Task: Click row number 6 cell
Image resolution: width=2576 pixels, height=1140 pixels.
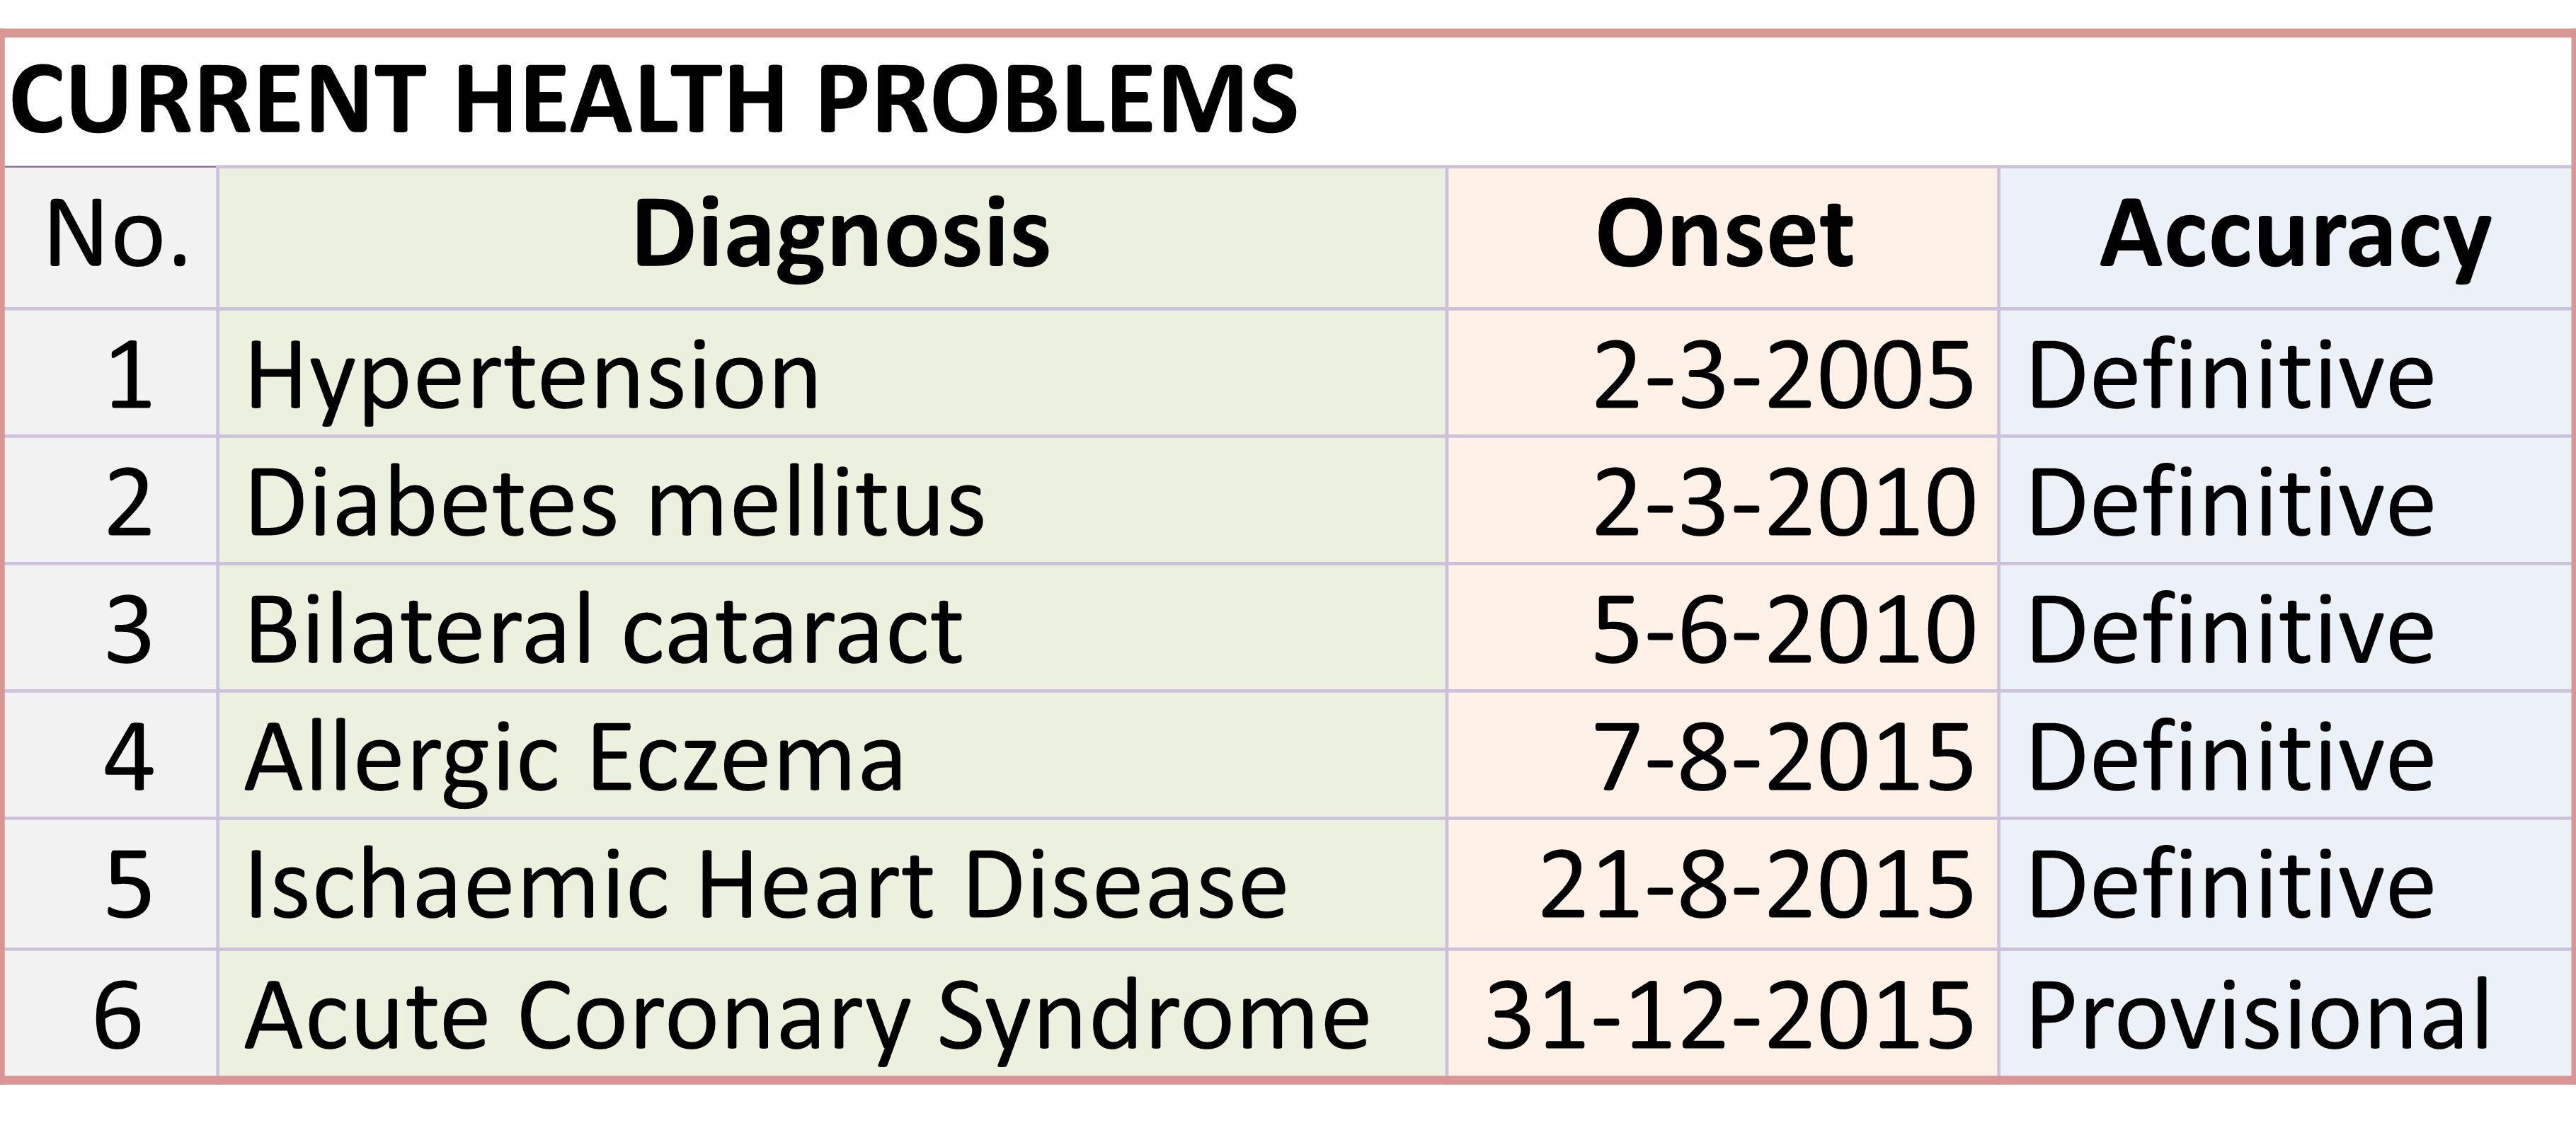Action: click(118, 1015)
